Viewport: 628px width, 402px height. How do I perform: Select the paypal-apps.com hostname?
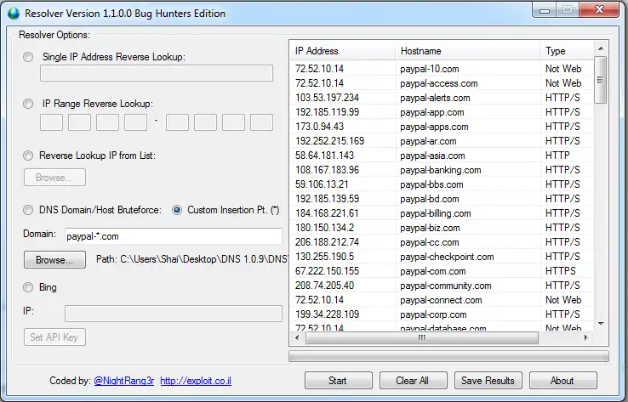(434, 127)
